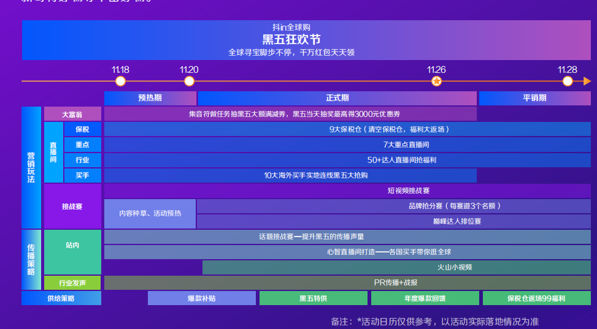The width and height of the screenshot is (597, 329).
Task: Select the 正式期 phase header
Action: (337, 98)
